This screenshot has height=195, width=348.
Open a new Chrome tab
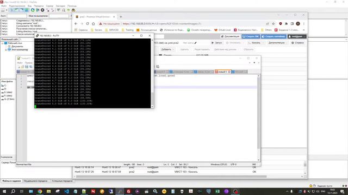121,17
